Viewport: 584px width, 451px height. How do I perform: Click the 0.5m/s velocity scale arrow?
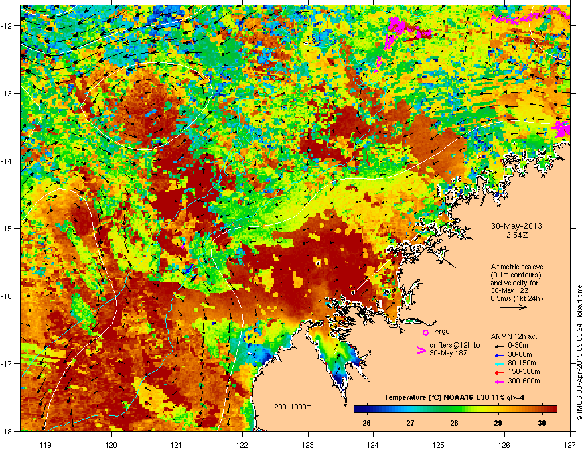[513, 307]
